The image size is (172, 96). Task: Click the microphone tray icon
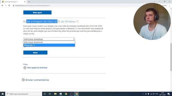[x=148, y=94]
